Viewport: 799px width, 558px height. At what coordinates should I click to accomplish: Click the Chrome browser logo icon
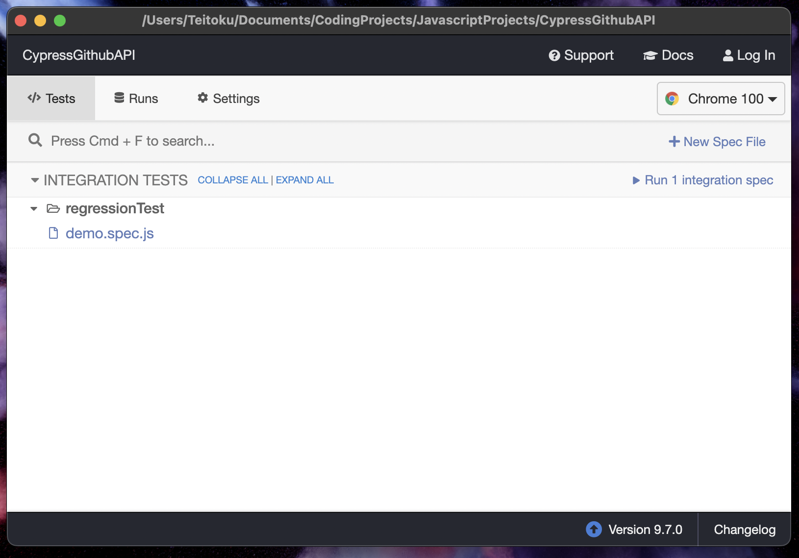pos(672,99)
